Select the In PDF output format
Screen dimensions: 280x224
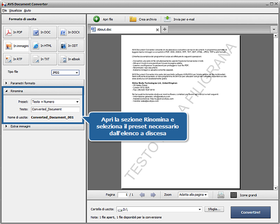click(x=16, y=32)
